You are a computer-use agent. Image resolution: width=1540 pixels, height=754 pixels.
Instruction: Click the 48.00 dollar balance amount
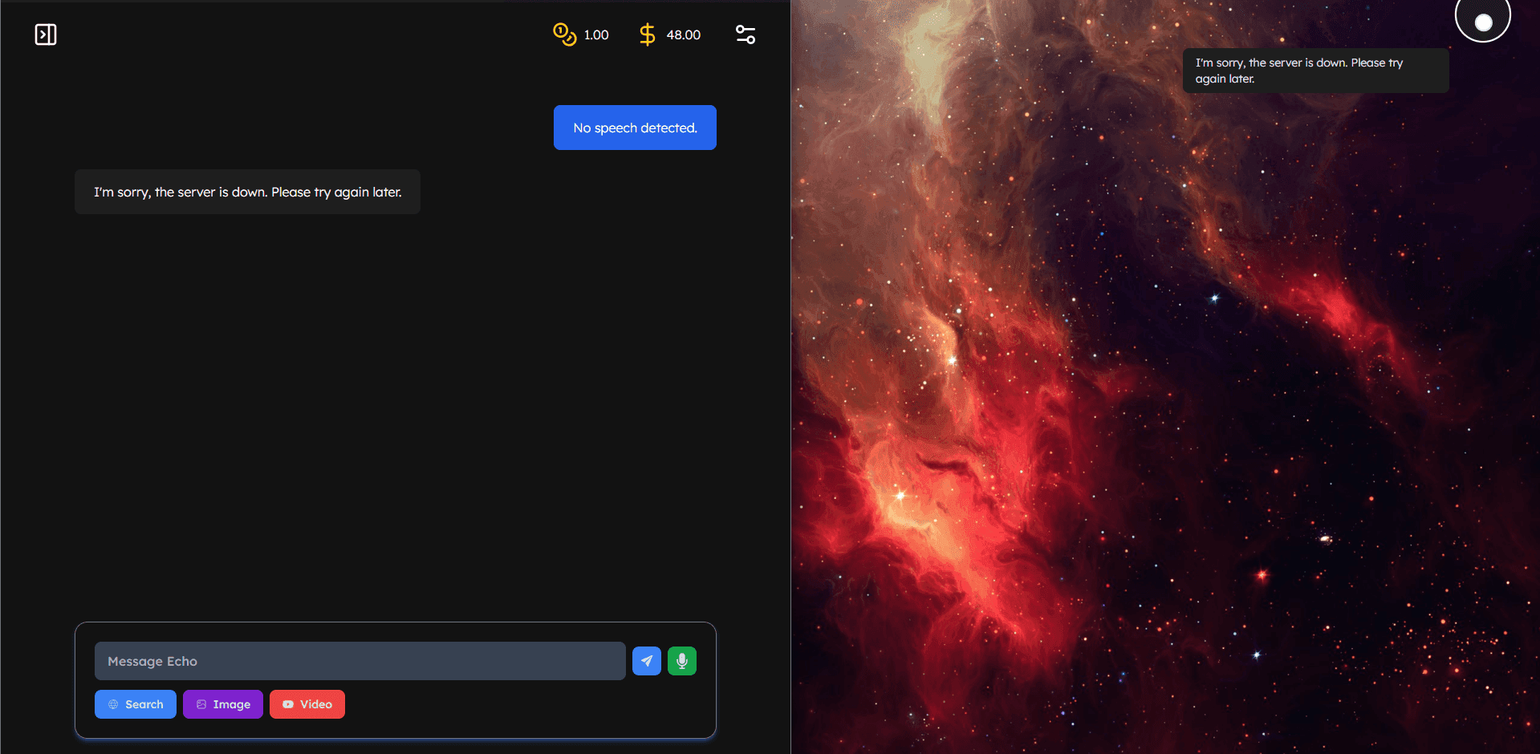click(x=683, y=34)
